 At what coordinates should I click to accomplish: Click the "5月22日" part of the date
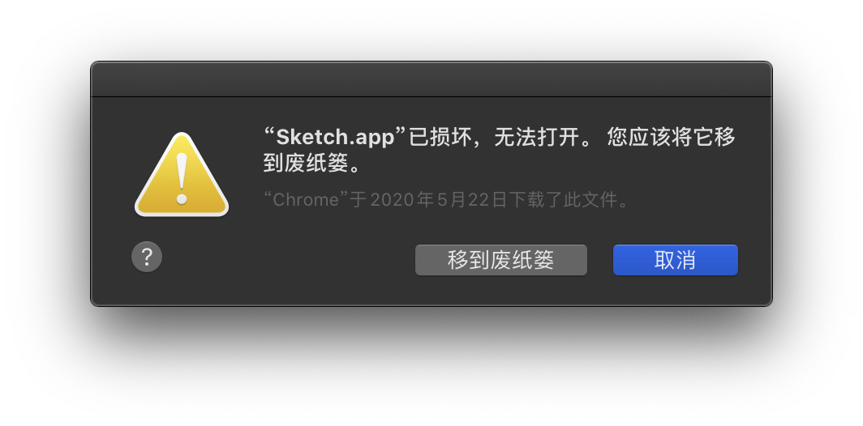472,199
